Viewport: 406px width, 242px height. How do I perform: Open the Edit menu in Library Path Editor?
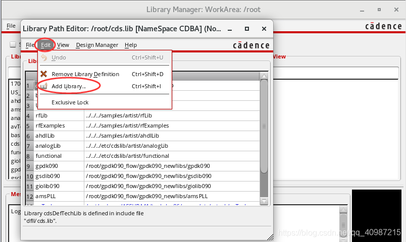point(46,45)
